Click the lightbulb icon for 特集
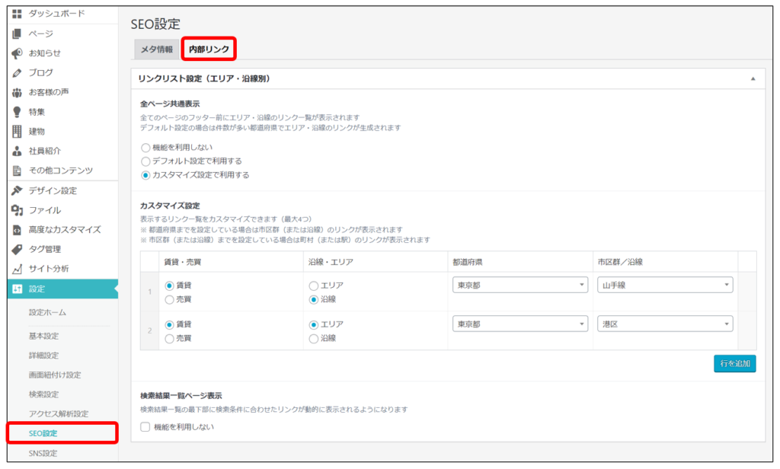Screen dimensions: 780x469 (17, 112)
